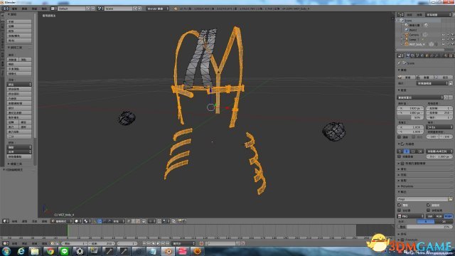The image size is (455, 256).
Task: Click the Animation render button
Action: [425, 78]
